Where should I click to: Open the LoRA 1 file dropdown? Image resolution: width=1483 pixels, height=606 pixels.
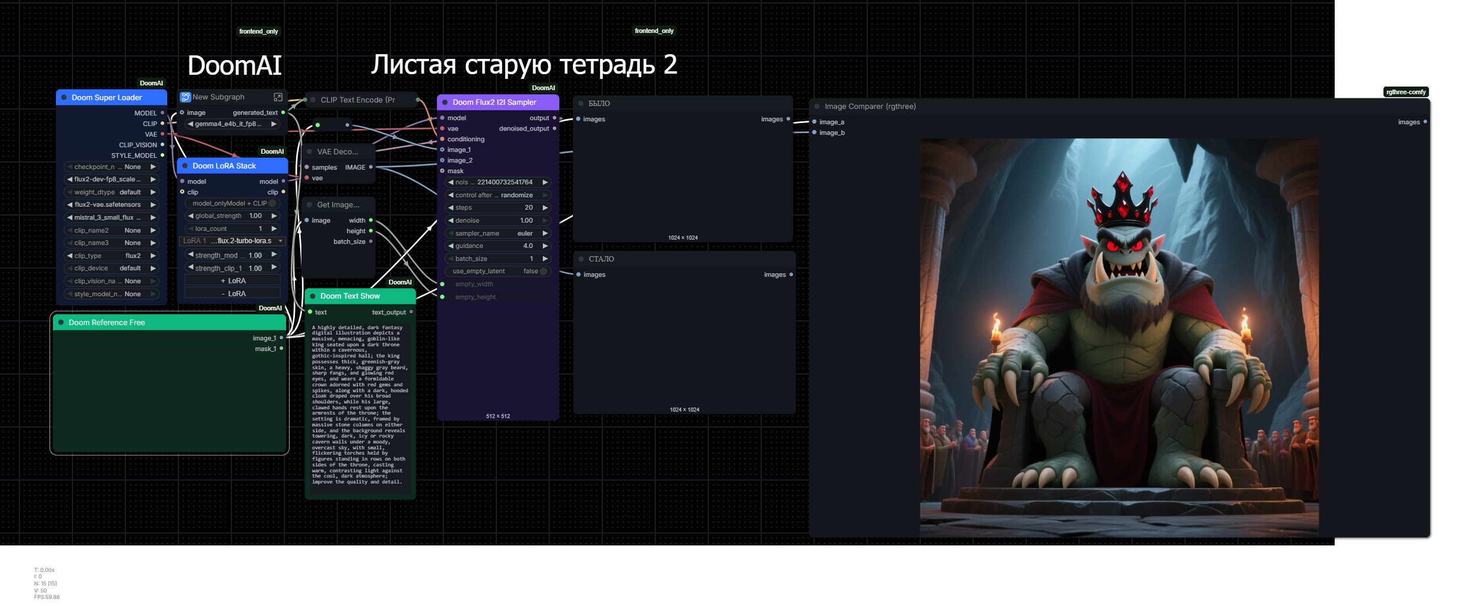click(233, 241)
